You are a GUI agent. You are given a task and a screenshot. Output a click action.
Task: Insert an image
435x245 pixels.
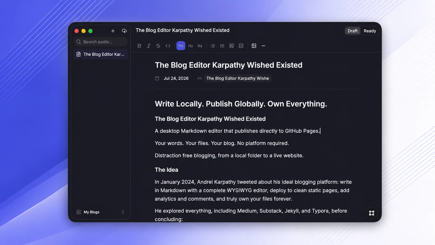(x=254, y=46)
